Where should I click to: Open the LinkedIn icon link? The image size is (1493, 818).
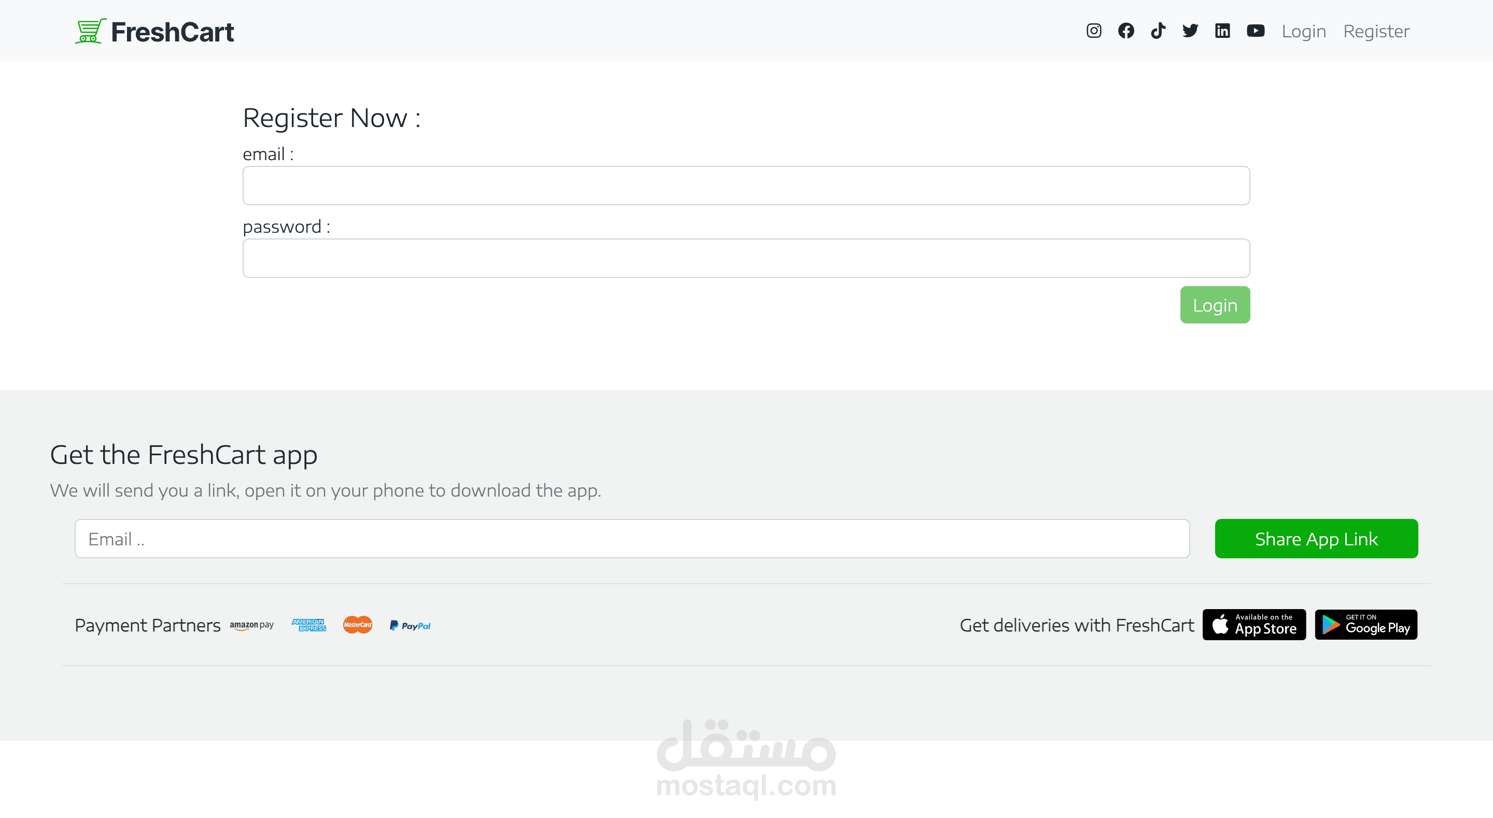1222,31
